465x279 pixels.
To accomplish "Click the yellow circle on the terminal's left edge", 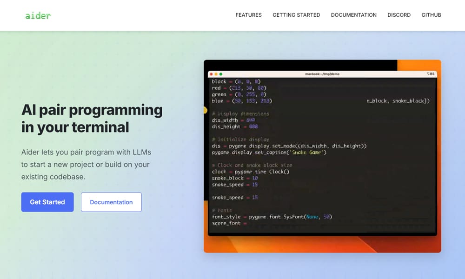I will pos(205,110).
